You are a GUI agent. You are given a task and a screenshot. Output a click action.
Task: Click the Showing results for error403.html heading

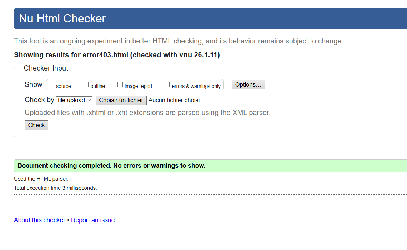[117, 55]
